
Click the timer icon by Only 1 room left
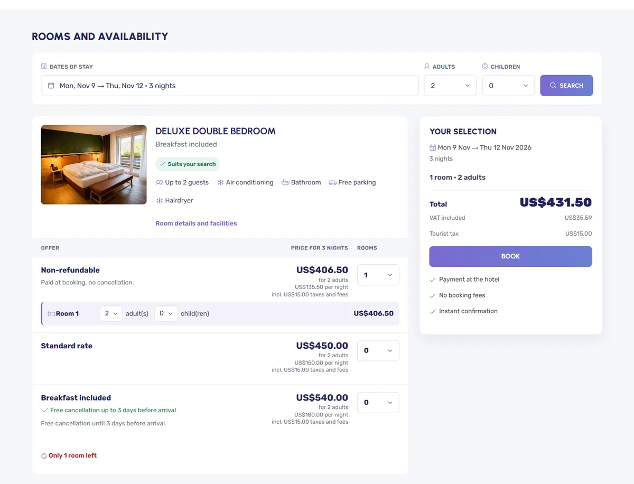[44, 455]
